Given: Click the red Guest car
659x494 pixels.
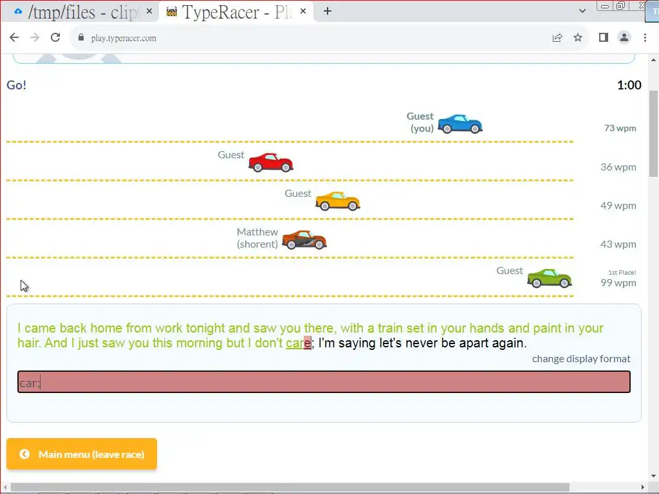Looking at the screenshot, I should 271,163.
